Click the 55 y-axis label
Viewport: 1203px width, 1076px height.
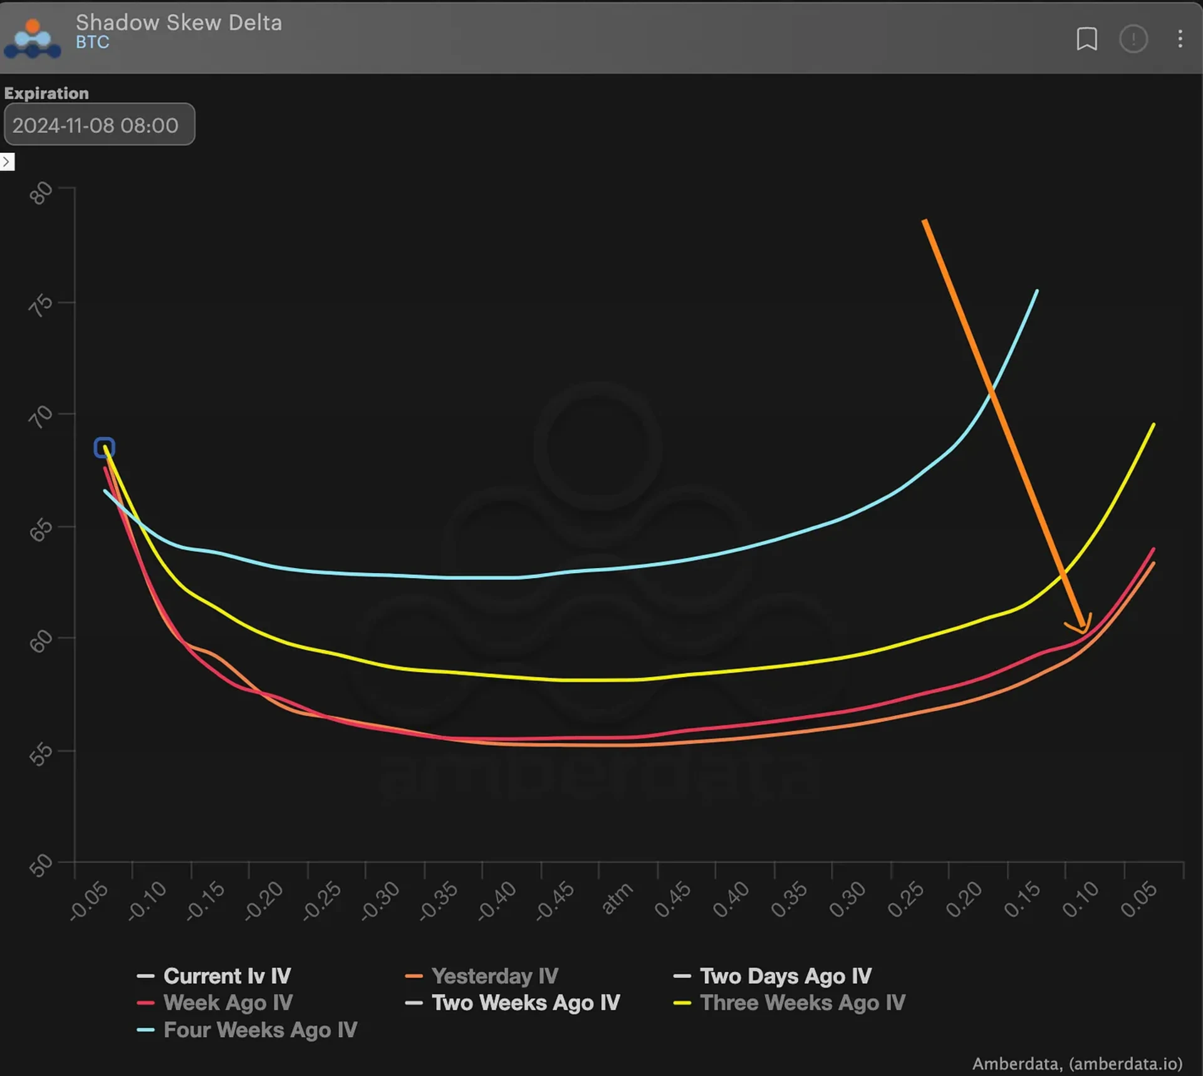[41, 755]
